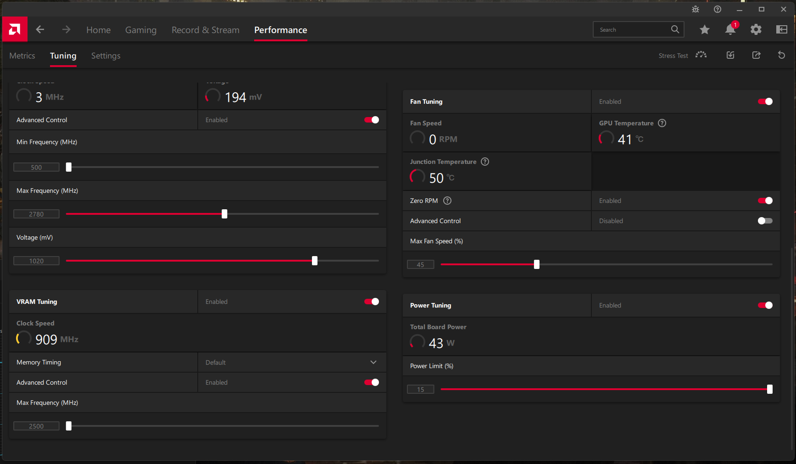Click the import tuning profile icon

[730, 55]
